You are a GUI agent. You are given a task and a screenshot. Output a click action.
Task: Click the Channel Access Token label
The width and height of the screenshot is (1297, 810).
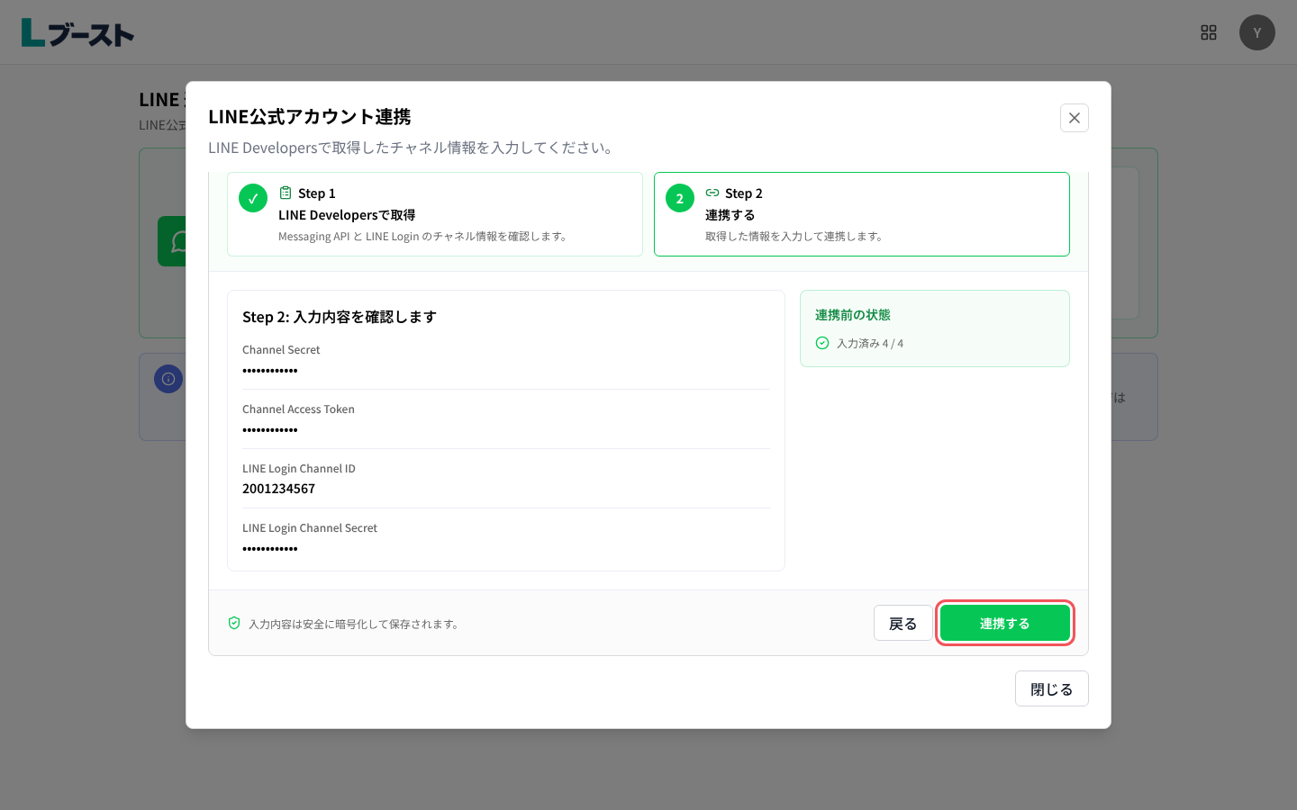tap(298, 409)
